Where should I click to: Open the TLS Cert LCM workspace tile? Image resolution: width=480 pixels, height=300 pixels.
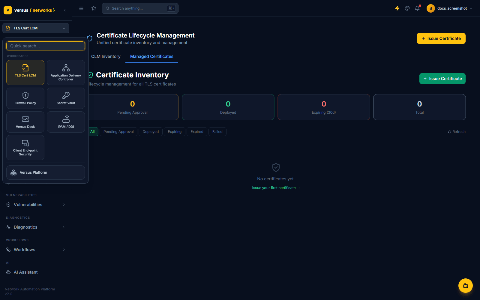coord(25,73)
